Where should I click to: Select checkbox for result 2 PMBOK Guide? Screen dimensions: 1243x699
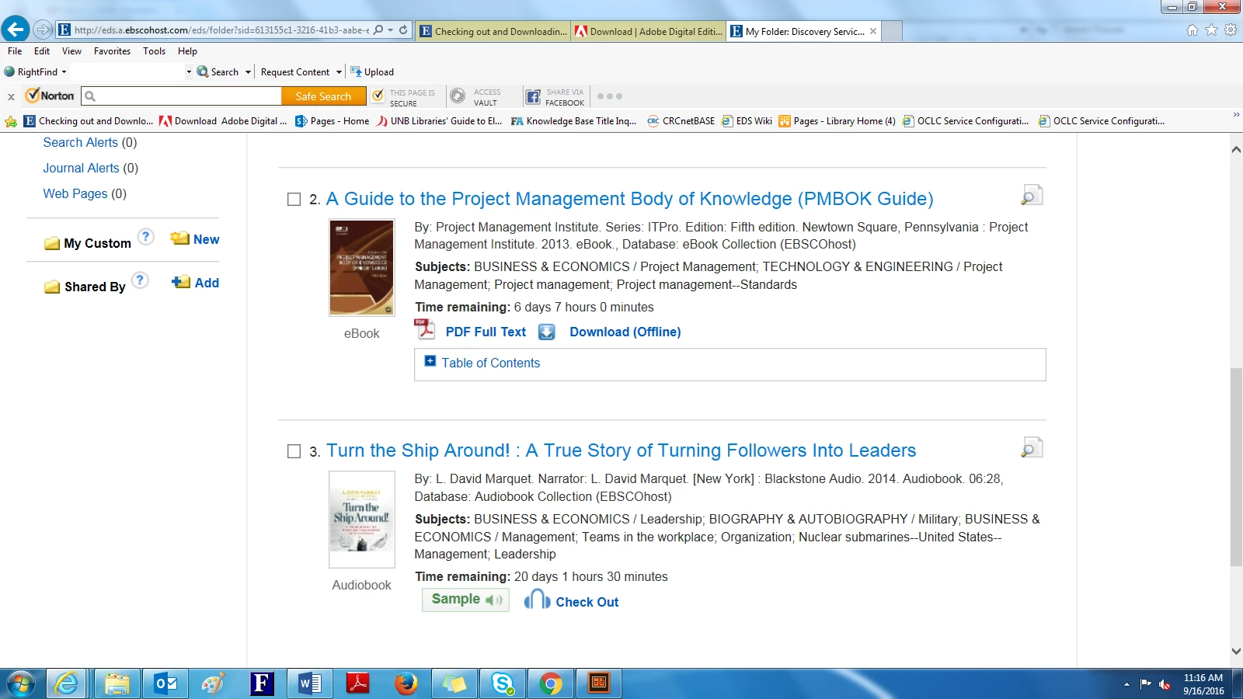294,200
